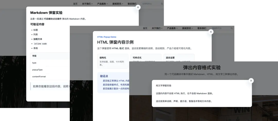Click the type table cell
Viewport: 278px width, 121px height.
pyautogui.click(x=34, y=63)
